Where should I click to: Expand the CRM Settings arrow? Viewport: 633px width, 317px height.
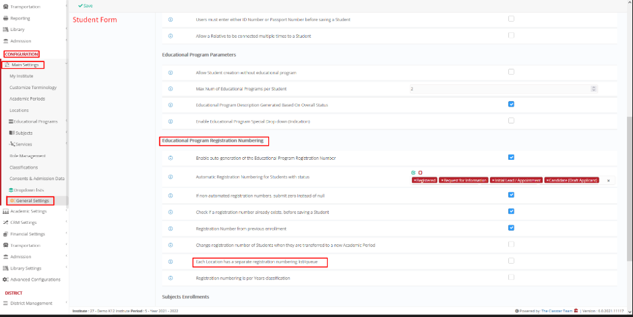pyautogui.click(x=66, y=222)
